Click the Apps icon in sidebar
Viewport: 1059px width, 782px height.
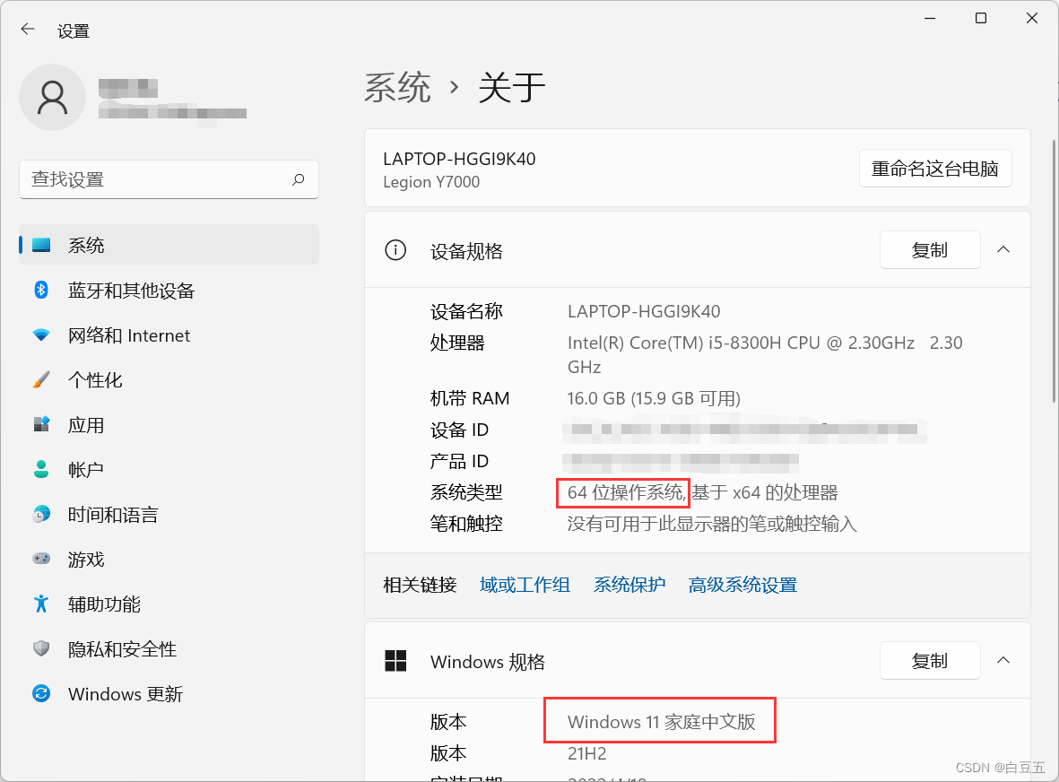coord(41,424)
